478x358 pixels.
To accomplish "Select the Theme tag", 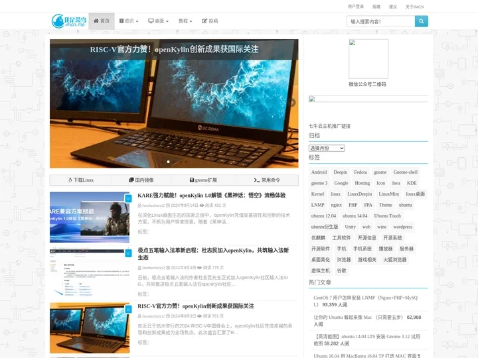I will tap(385, 205).
